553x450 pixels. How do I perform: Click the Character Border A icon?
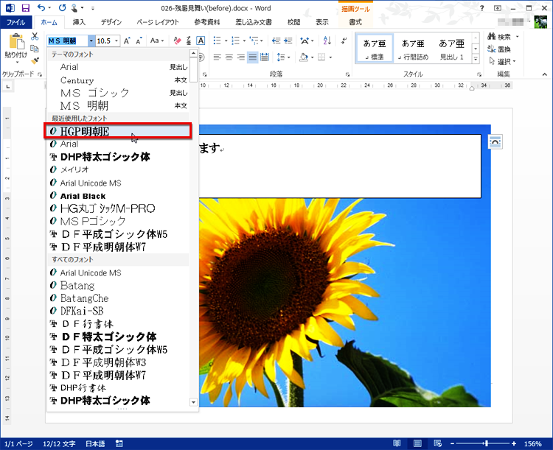point(201,41)
